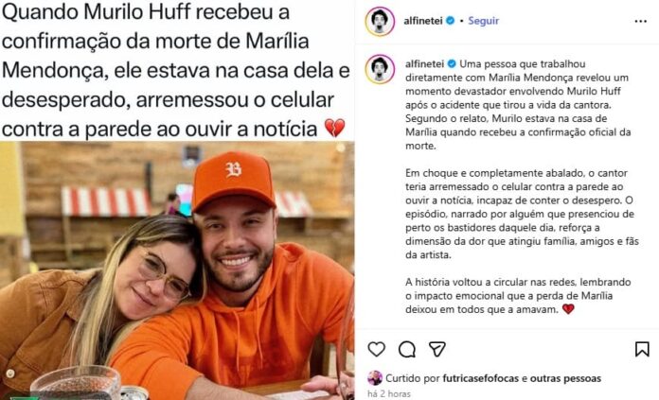659x400 pixels.
Task: Open the futricasefofocas profile from likes
Action: click(x=480, y=378)
